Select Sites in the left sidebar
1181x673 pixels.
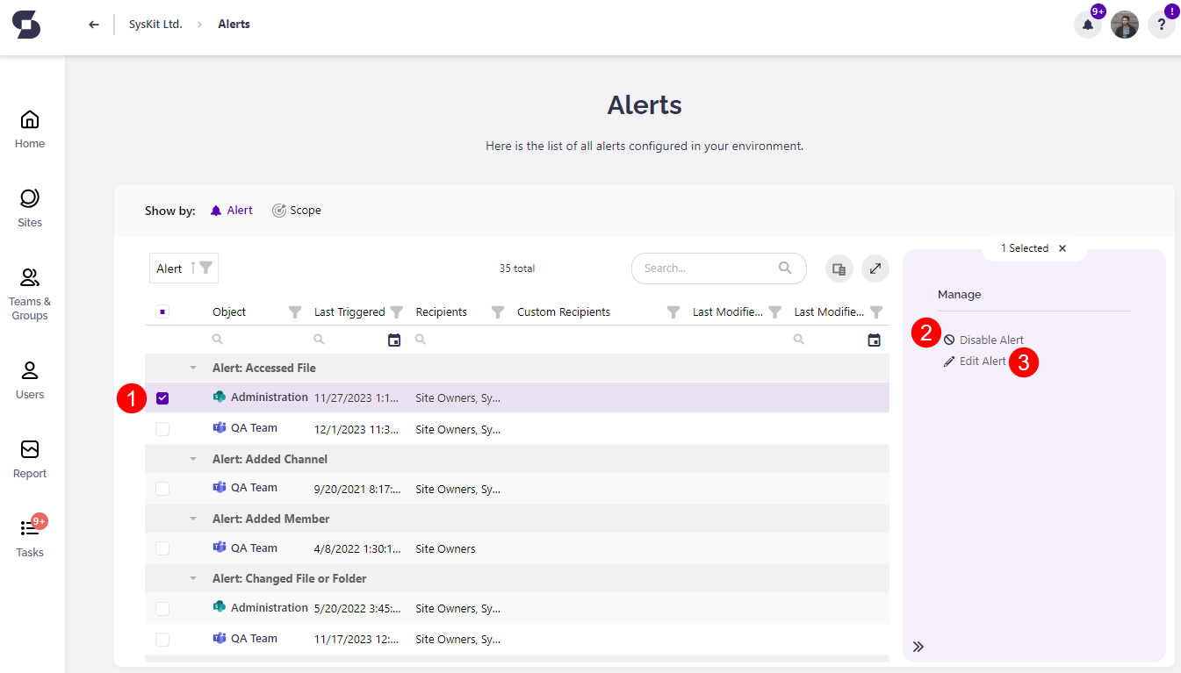[x=29, y=207]
